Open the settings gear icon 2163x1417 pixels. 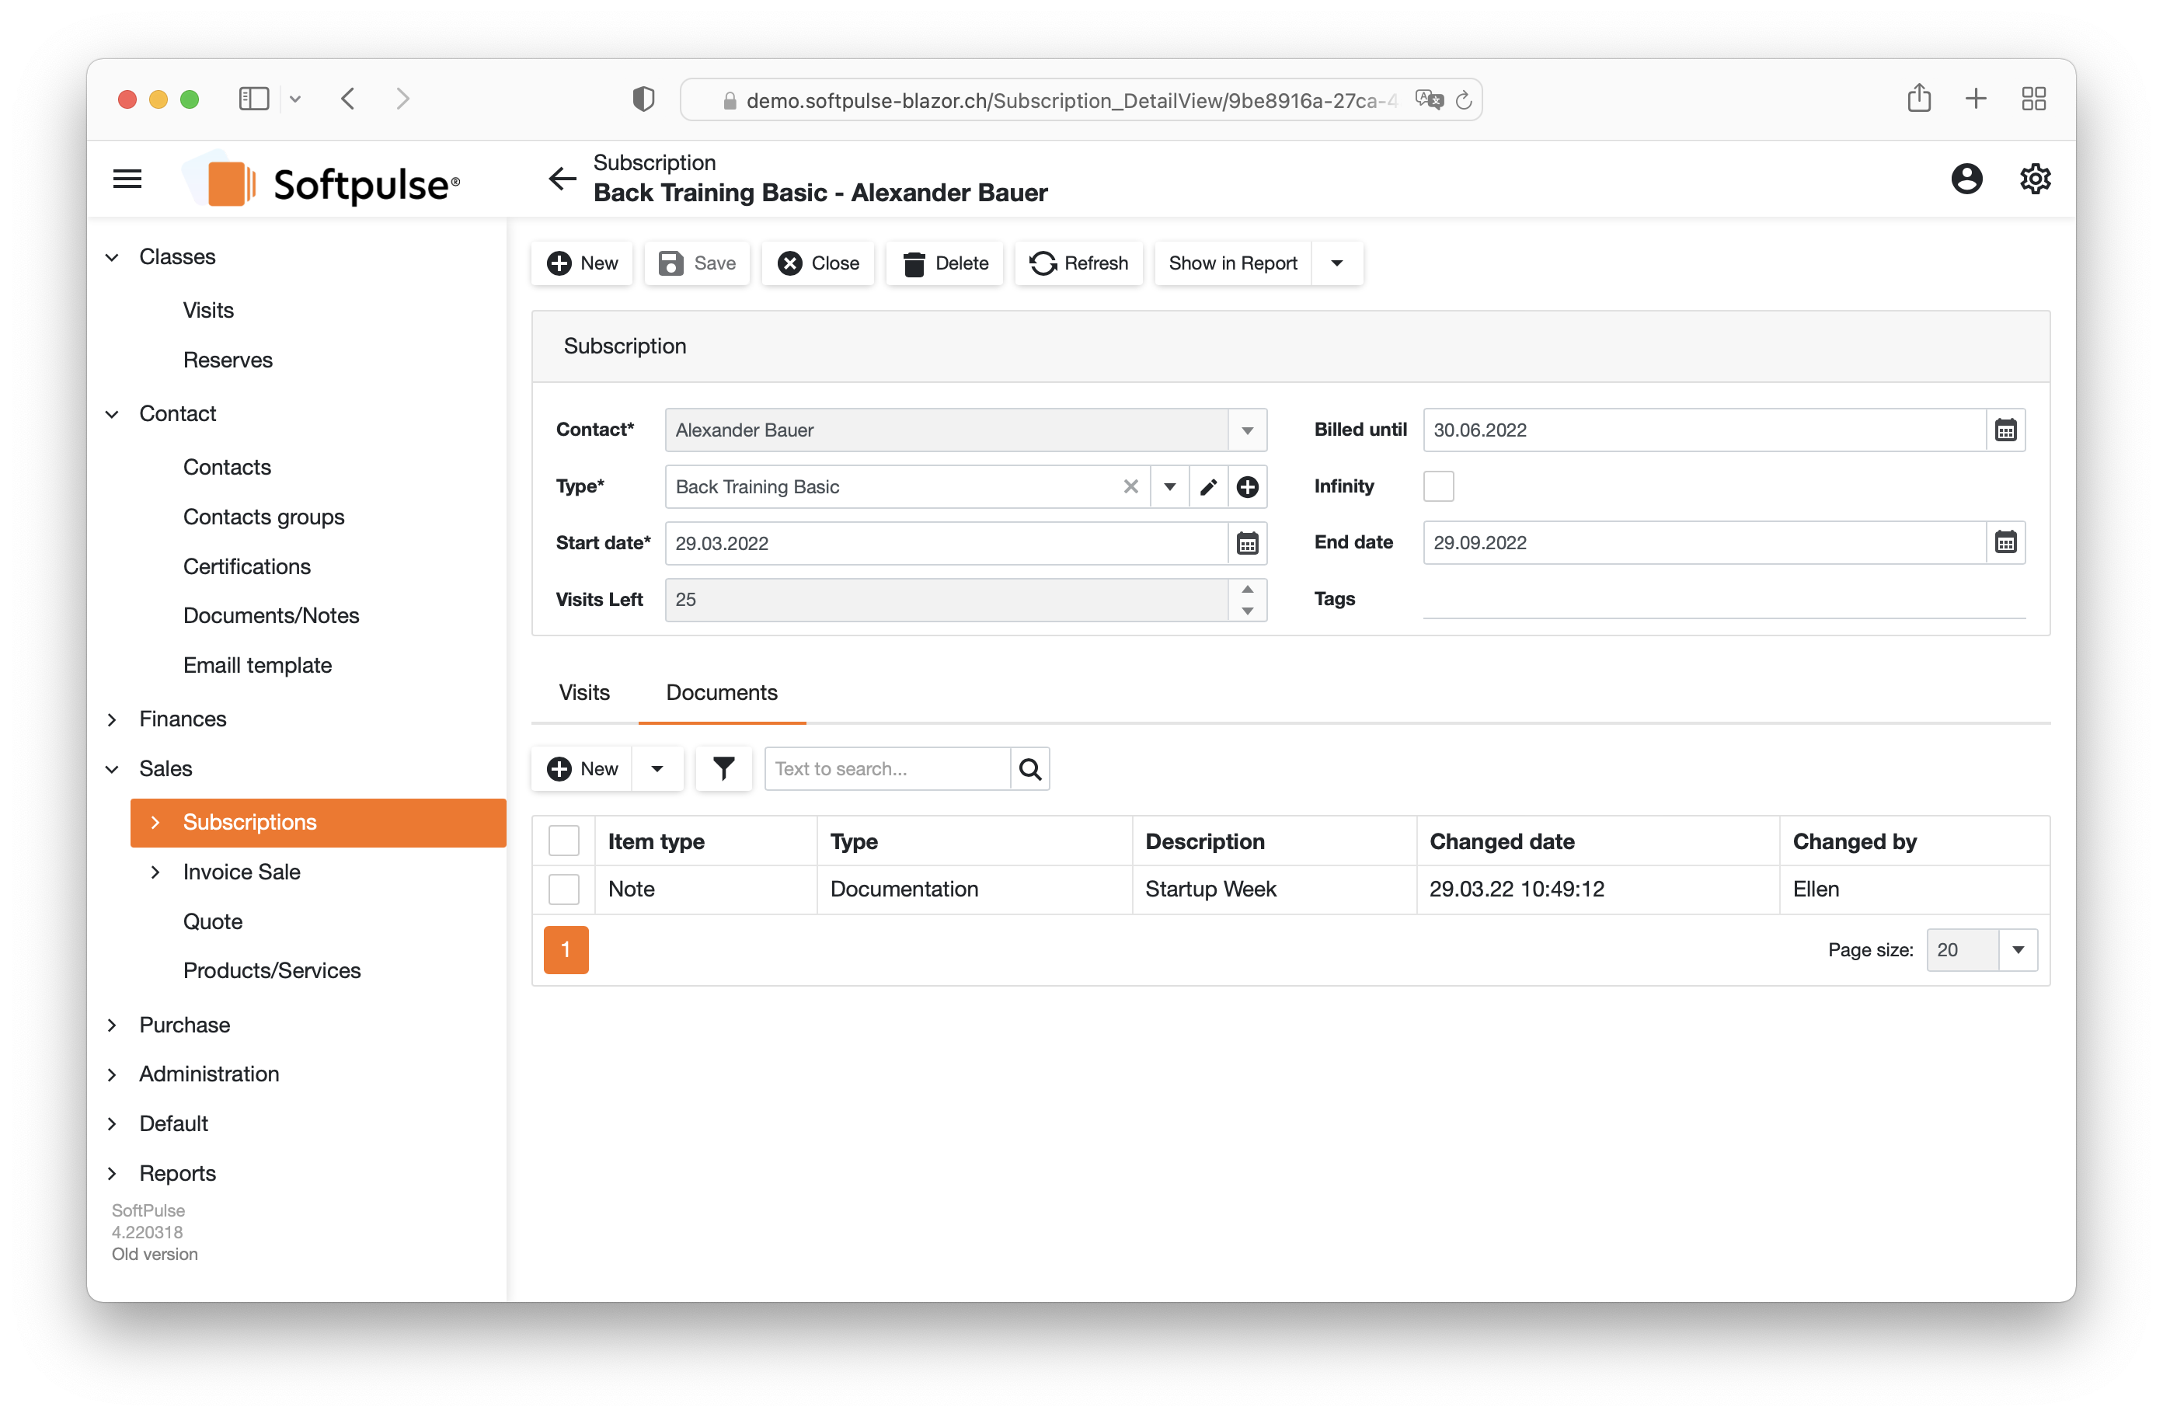click(x=2035, y=179)
